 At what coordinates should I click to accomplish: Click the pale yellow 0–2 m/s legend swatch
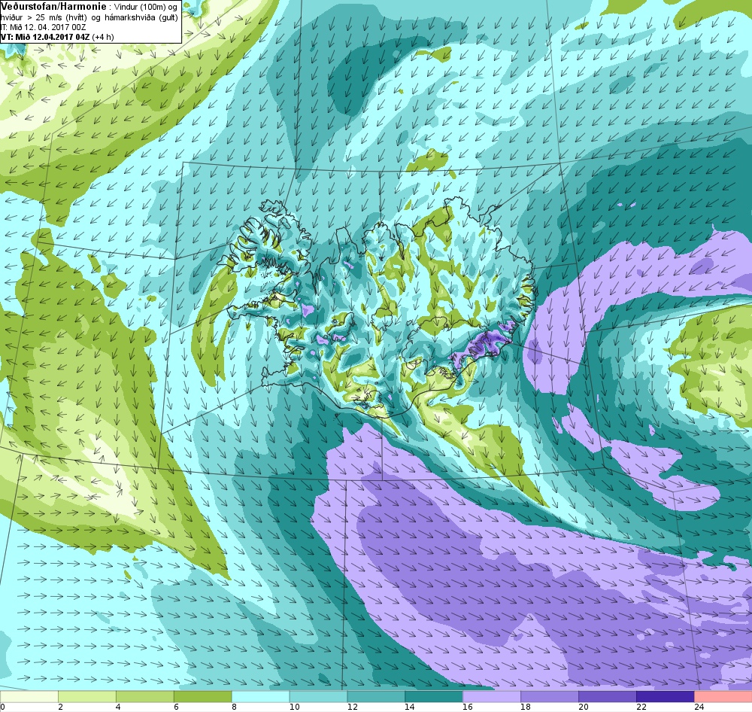coord(29,697)
